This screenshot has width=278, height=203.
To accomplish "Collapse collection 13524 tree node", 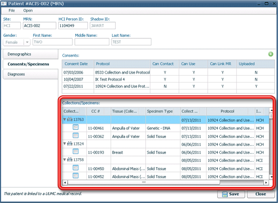I will click(x=65, y=143).
